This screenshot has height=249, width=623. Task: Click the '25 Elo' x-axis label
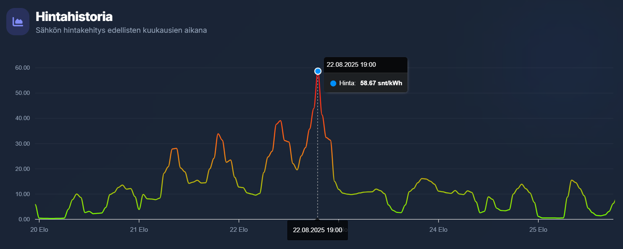[x=538, y=230]
